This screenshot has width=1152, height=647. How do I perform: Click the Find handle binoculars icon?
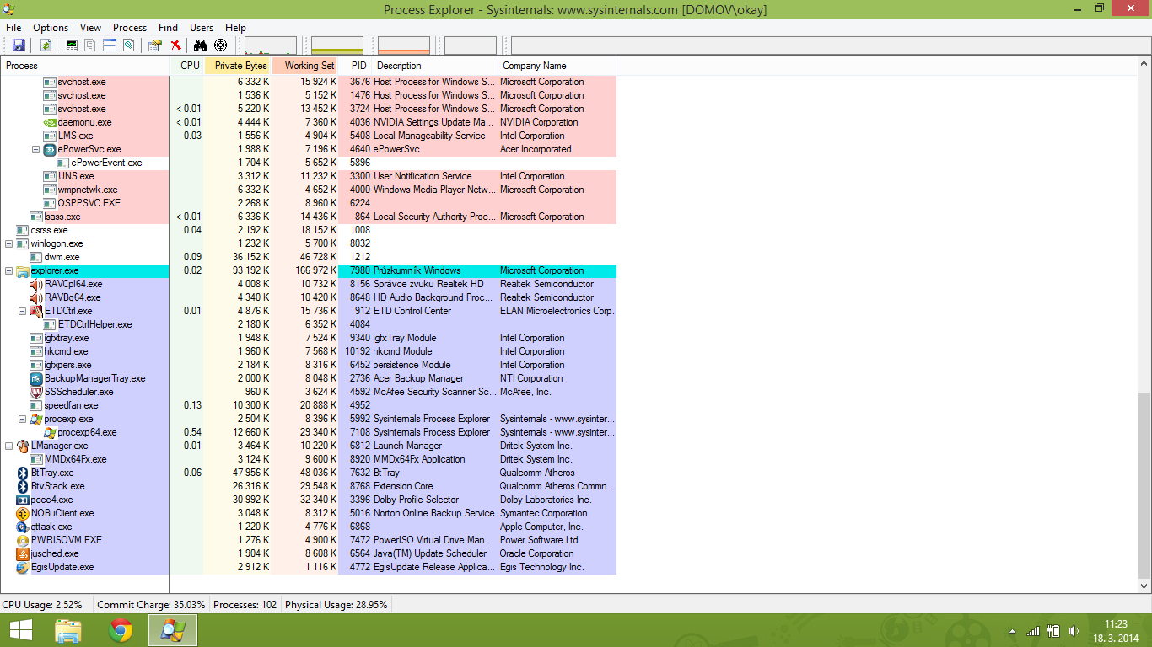[200, 45]
